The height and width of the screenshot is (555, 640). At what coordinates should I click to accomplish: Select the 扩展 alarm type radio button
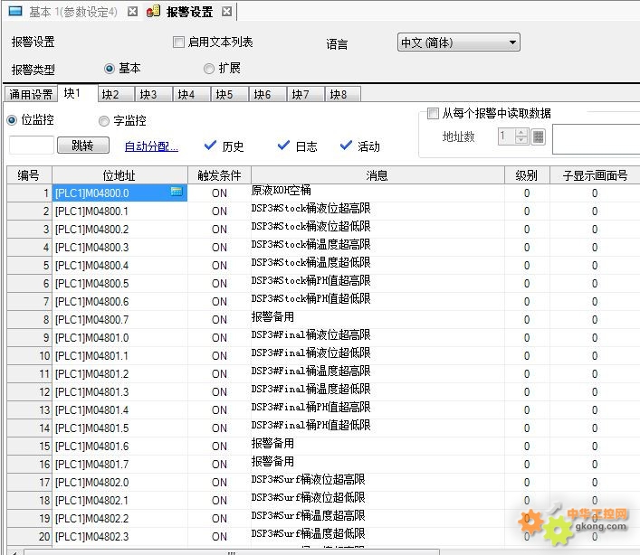click(x=209, y=69)
